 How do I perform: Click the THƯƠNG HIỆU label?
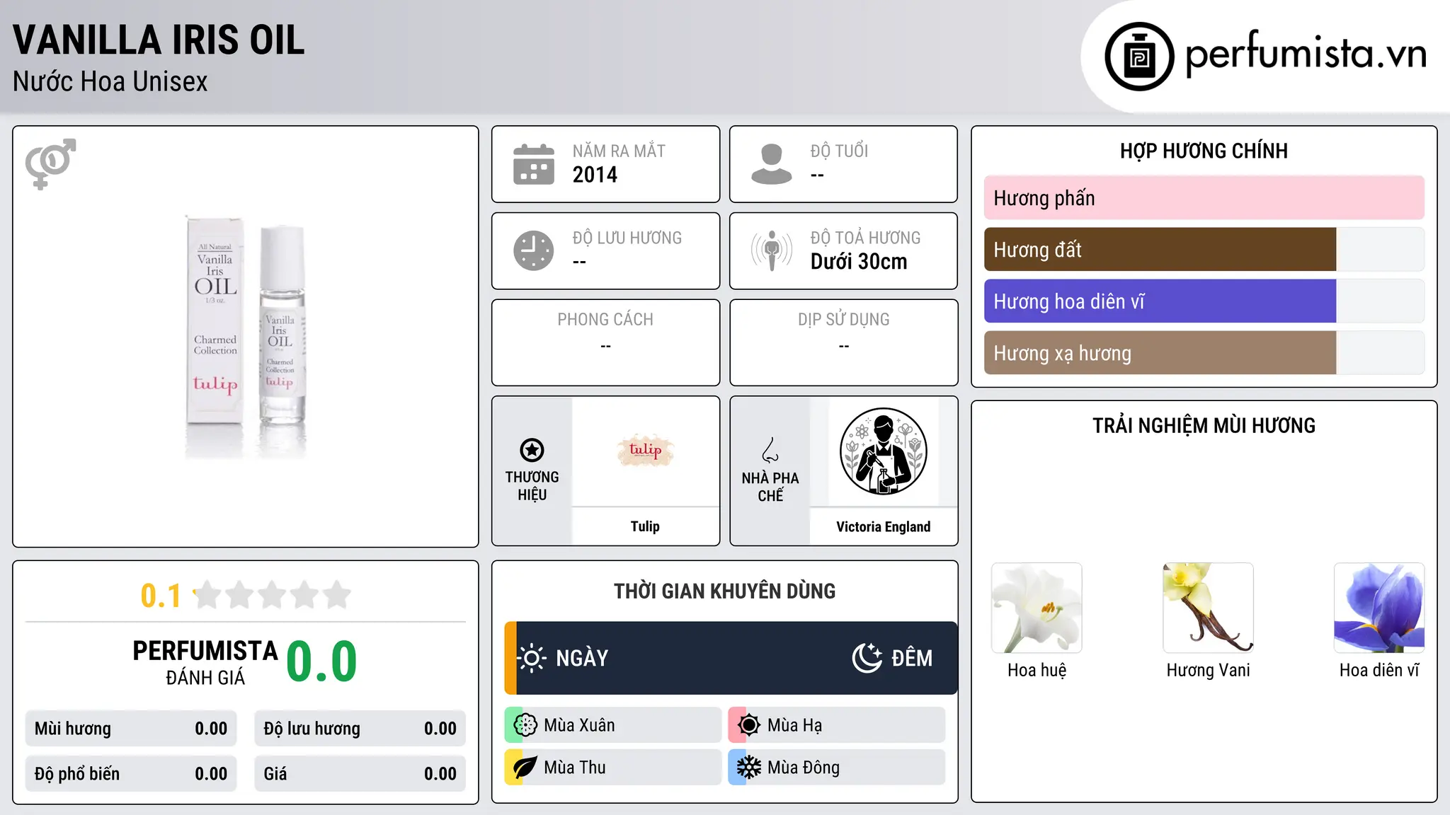pyautogui.click(x=532, y=486)
